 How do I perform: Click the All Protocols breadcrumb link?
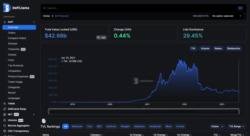(x=62, y=16)
